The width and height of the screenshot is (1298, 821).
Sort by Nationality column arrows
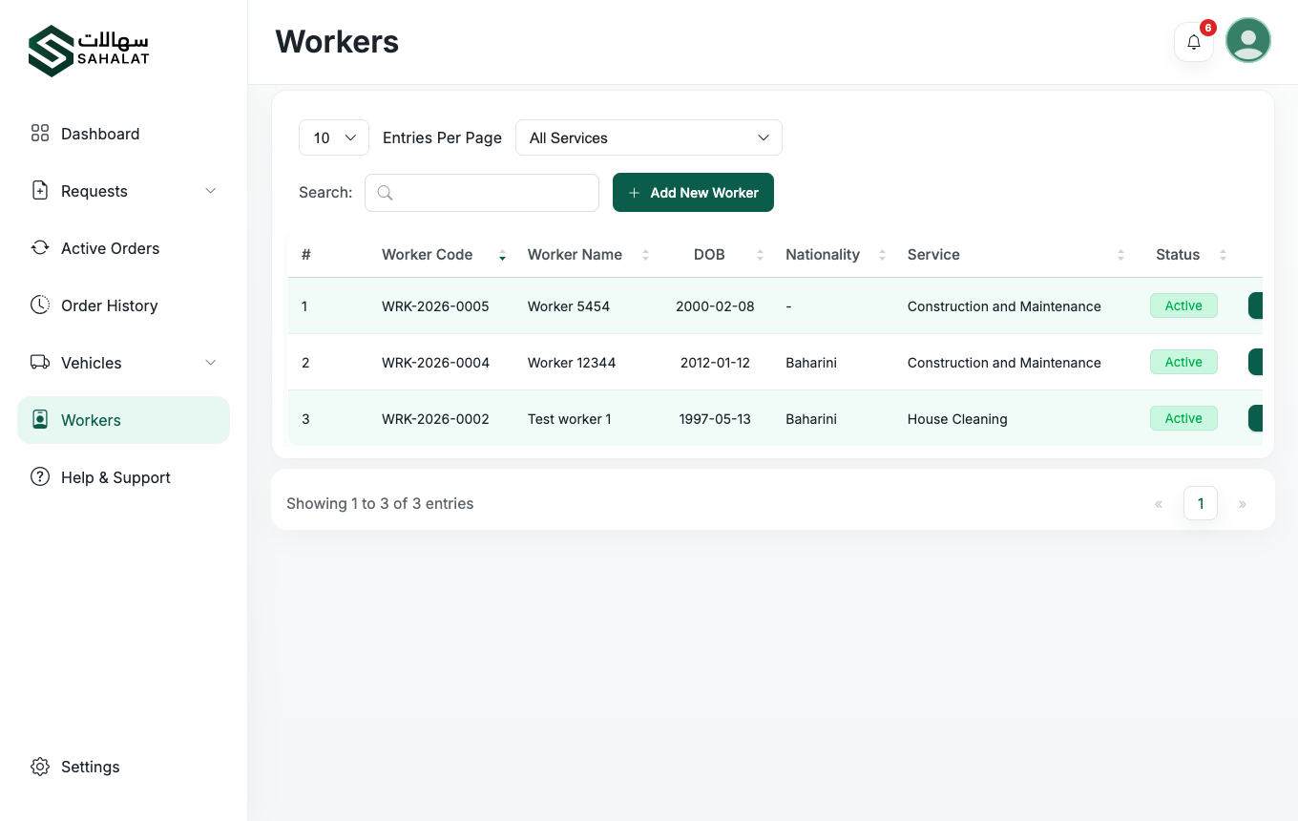(882, 255)
